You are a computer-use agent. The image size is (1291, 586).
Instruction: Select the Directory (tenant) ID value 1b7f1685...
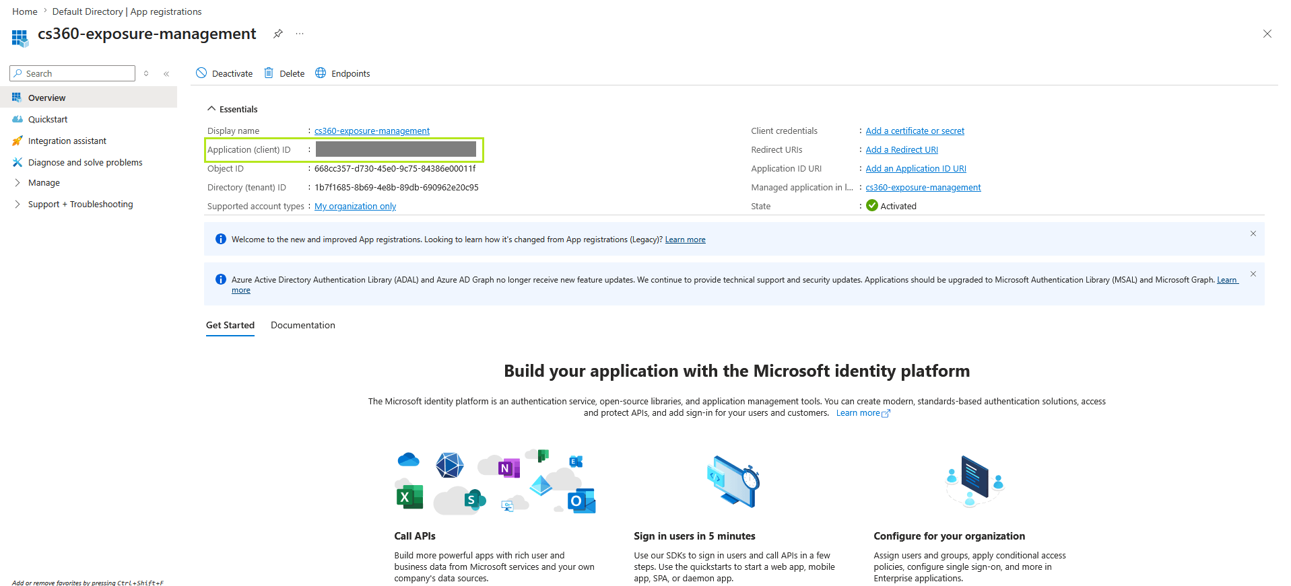tap(397, 188)
